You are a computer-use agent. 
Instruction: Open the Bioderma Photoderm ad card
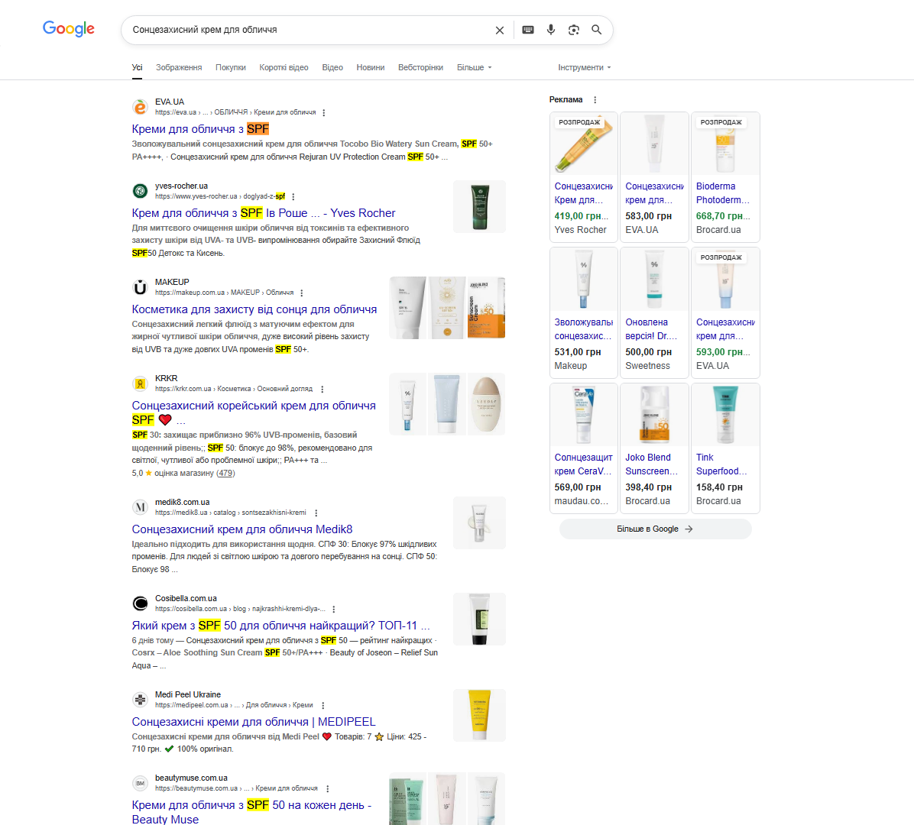pos(725,177)
